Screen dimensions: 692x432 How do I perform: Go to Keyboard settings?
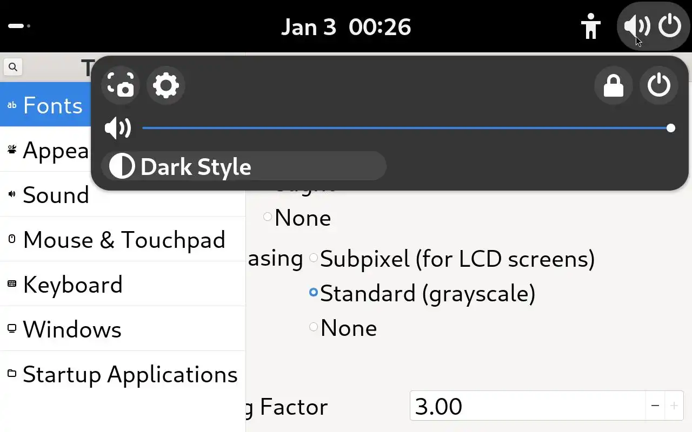72,285
